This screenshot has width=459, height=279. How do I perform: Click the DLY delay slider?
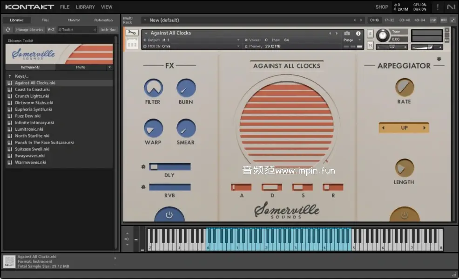[170, 166]
